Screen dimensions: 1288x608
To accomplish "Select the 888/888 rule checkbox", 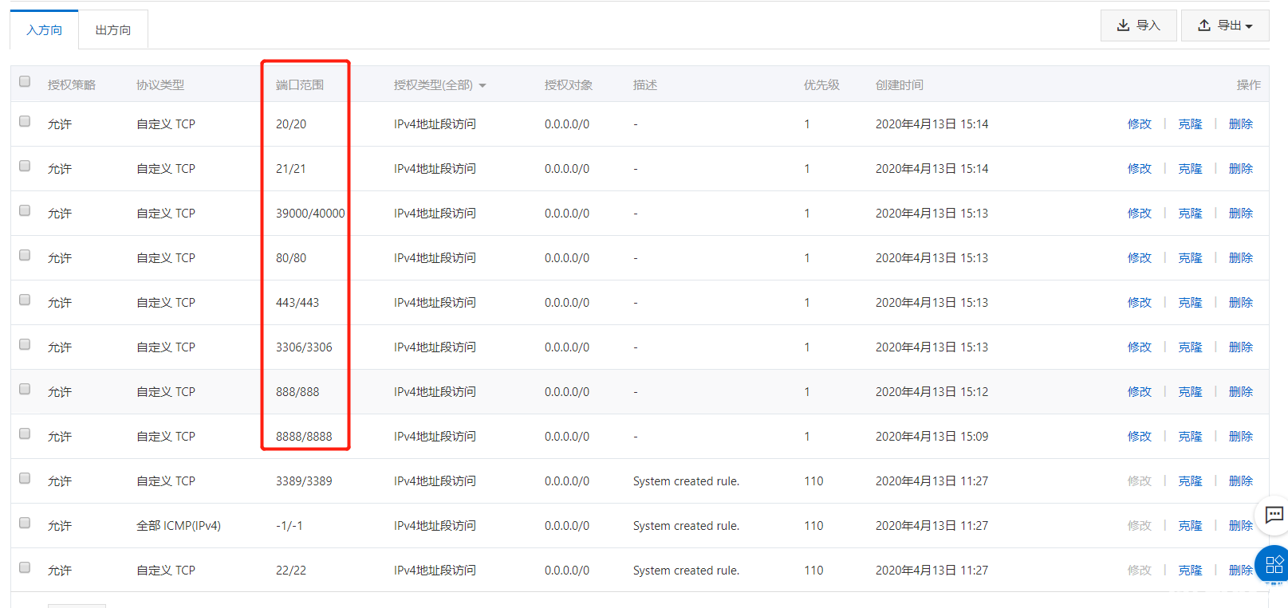I will tap(25, 389).
